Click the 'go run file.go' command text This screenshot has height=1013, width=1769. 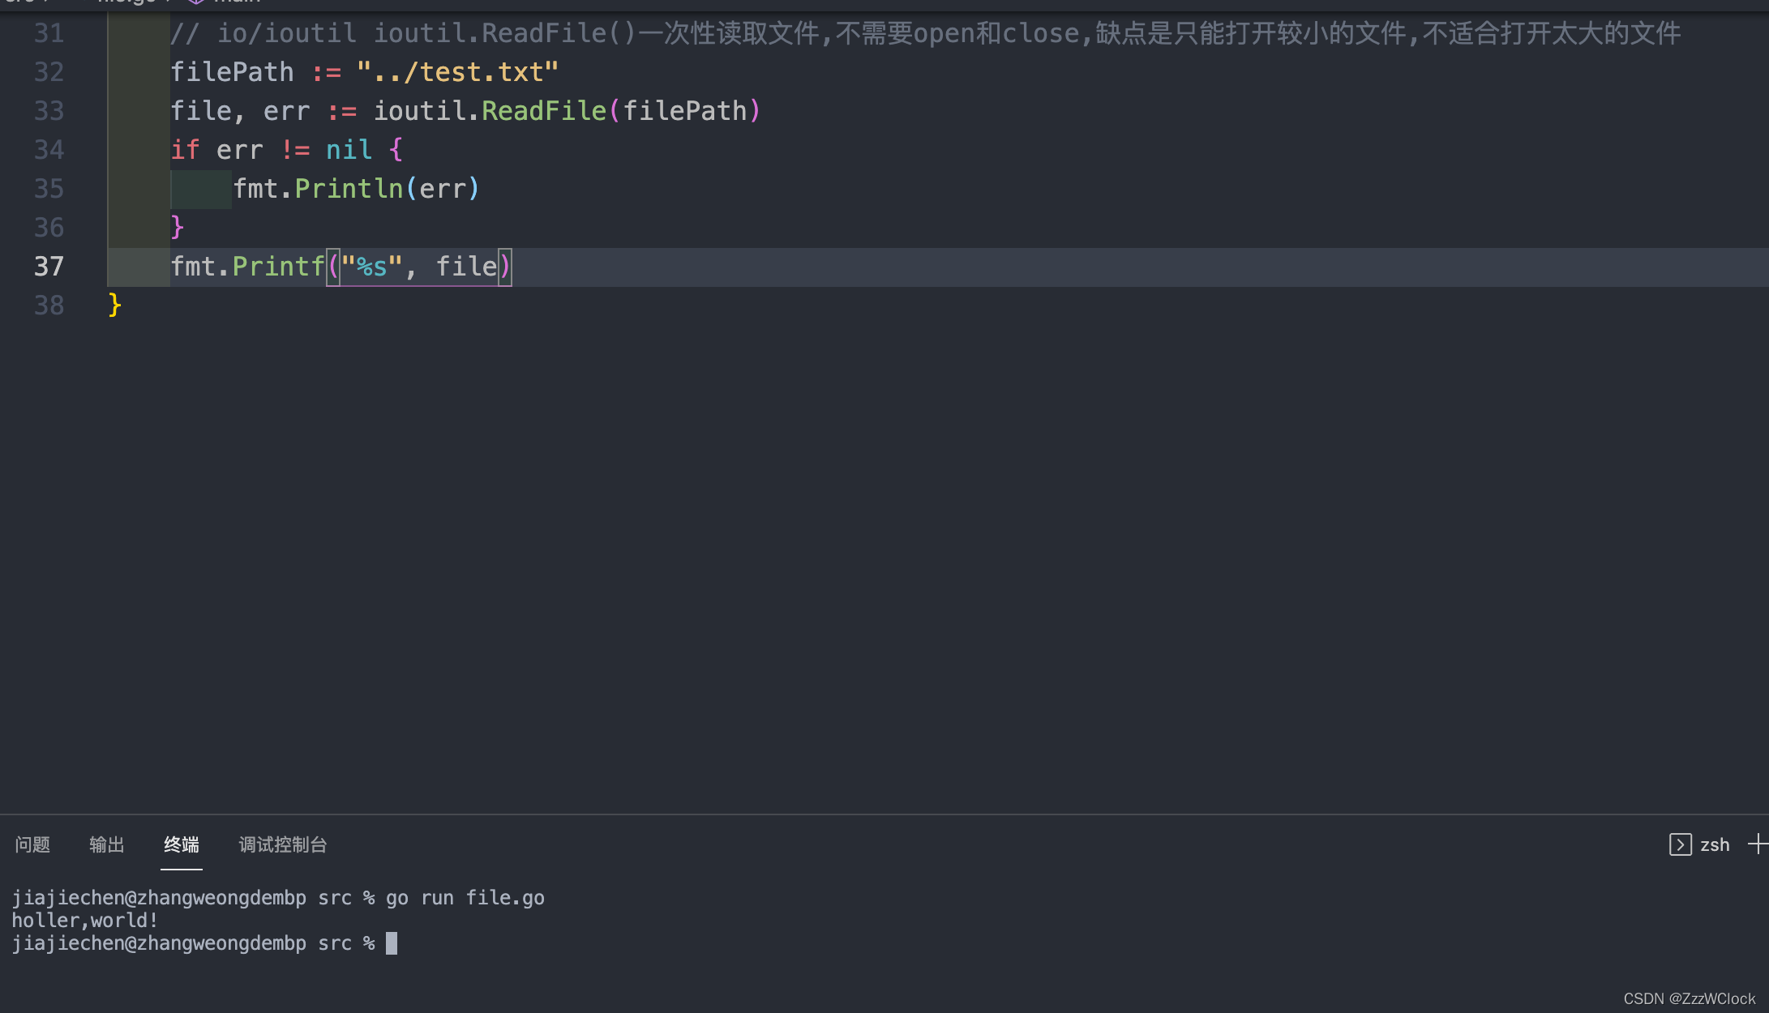[465, 898]
